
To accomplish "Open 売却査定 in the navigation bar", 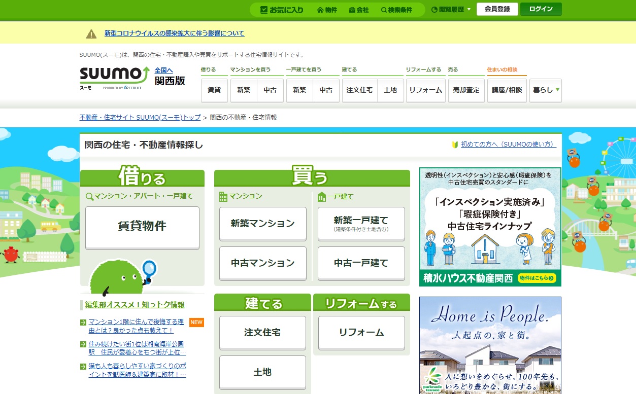I will [x=466, y=90].
